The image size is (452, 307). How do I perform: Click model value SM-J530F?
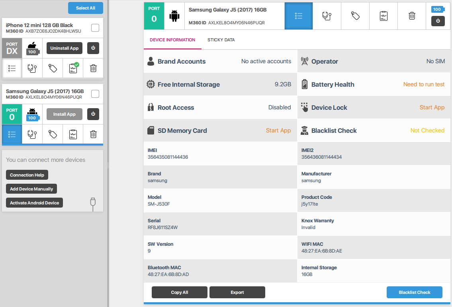tap(159, 204)
